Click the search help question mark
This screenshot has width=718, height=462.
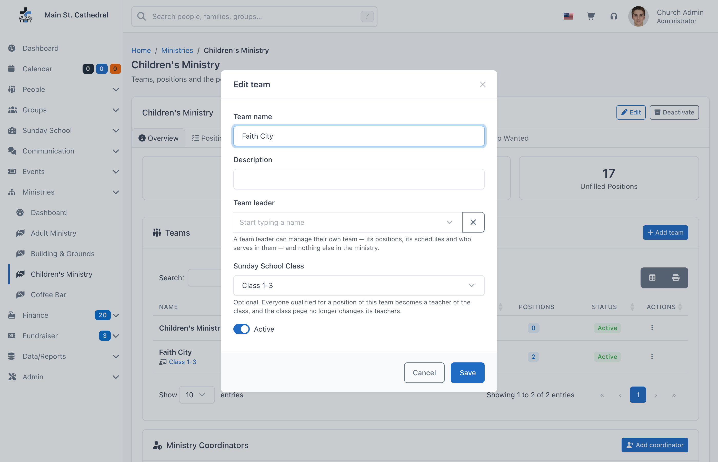tap(367, 16)
